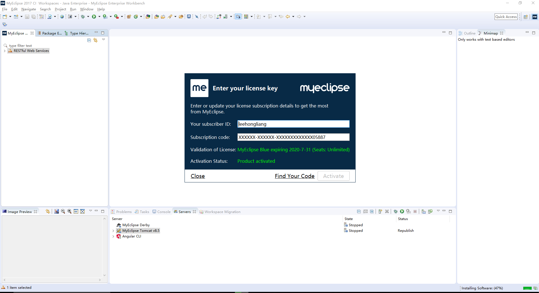Click the Installing Software progress bar
Screen dimensions: 539x293
(x=527, y=288)
